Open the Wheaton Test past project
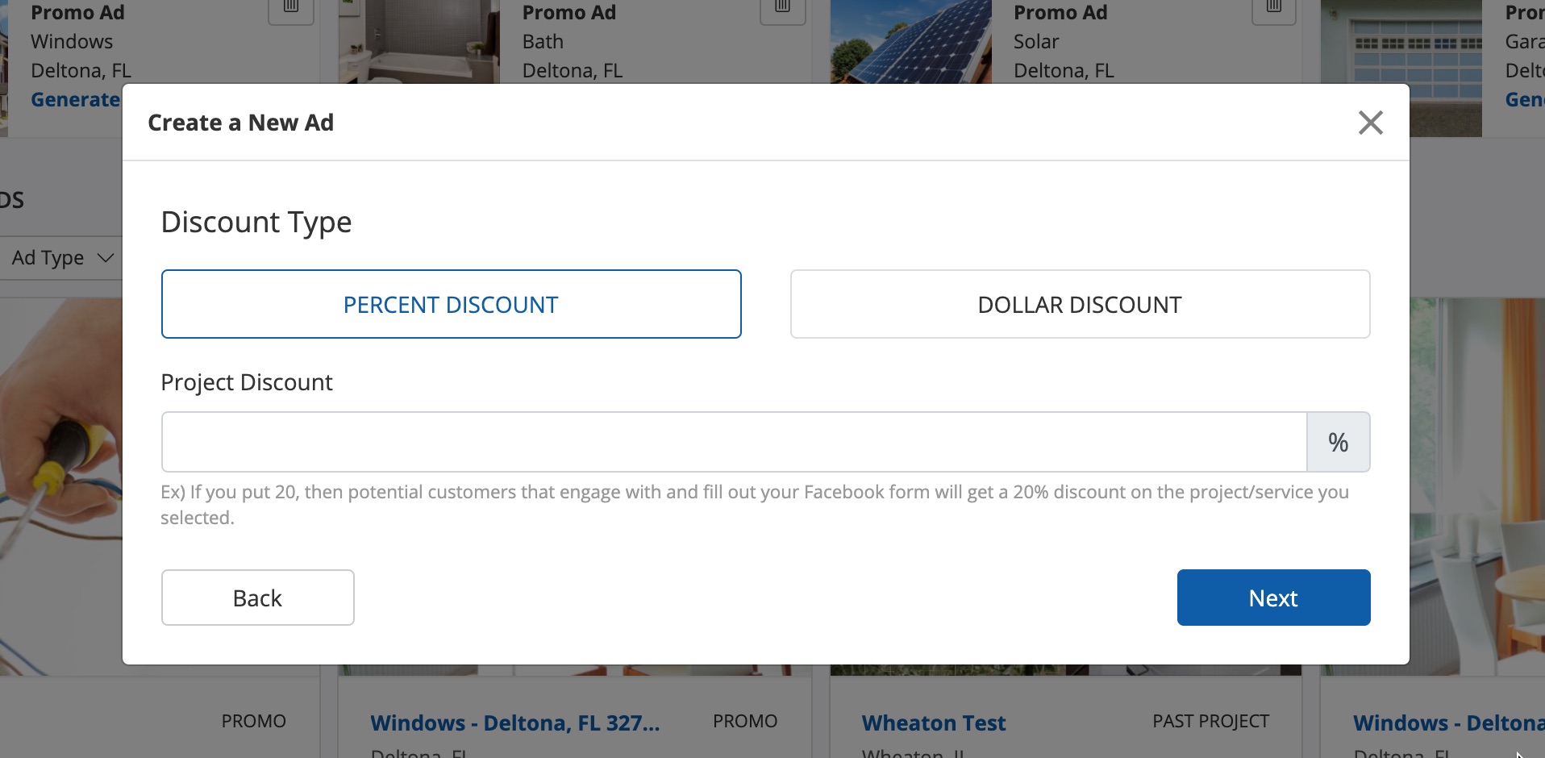This screenshot has width=1545, height=758. [x=933, y=723]
